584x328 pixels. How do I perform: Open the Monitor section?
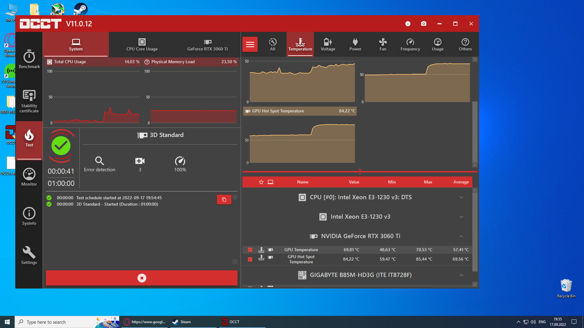point(29,177)
